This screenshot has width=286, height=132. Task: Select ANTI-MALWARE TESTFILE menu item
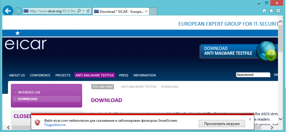(x=95, y=75)
